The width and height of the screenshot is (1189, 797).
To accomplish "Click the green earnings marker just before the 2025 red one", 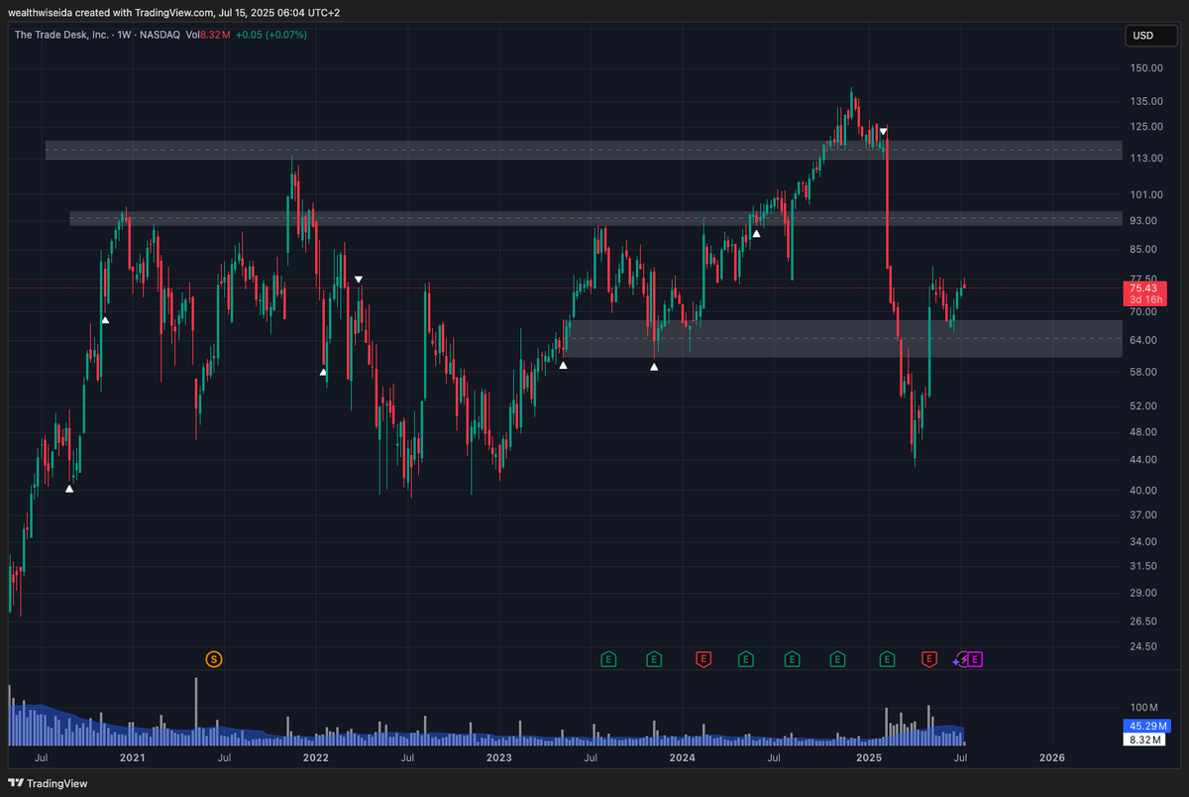I will [x=887, y=658].
